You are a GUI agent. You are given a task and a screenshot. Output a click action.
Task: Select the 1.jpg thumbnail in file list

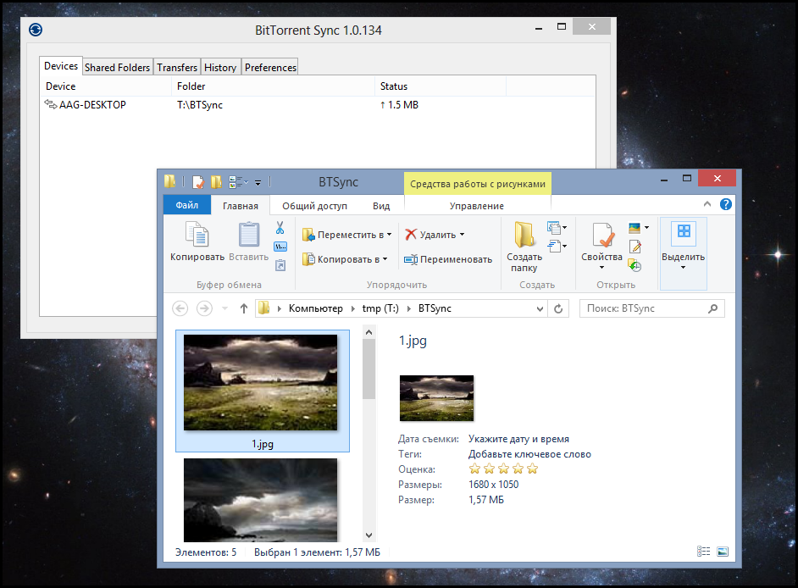click(x=261, y=390)
